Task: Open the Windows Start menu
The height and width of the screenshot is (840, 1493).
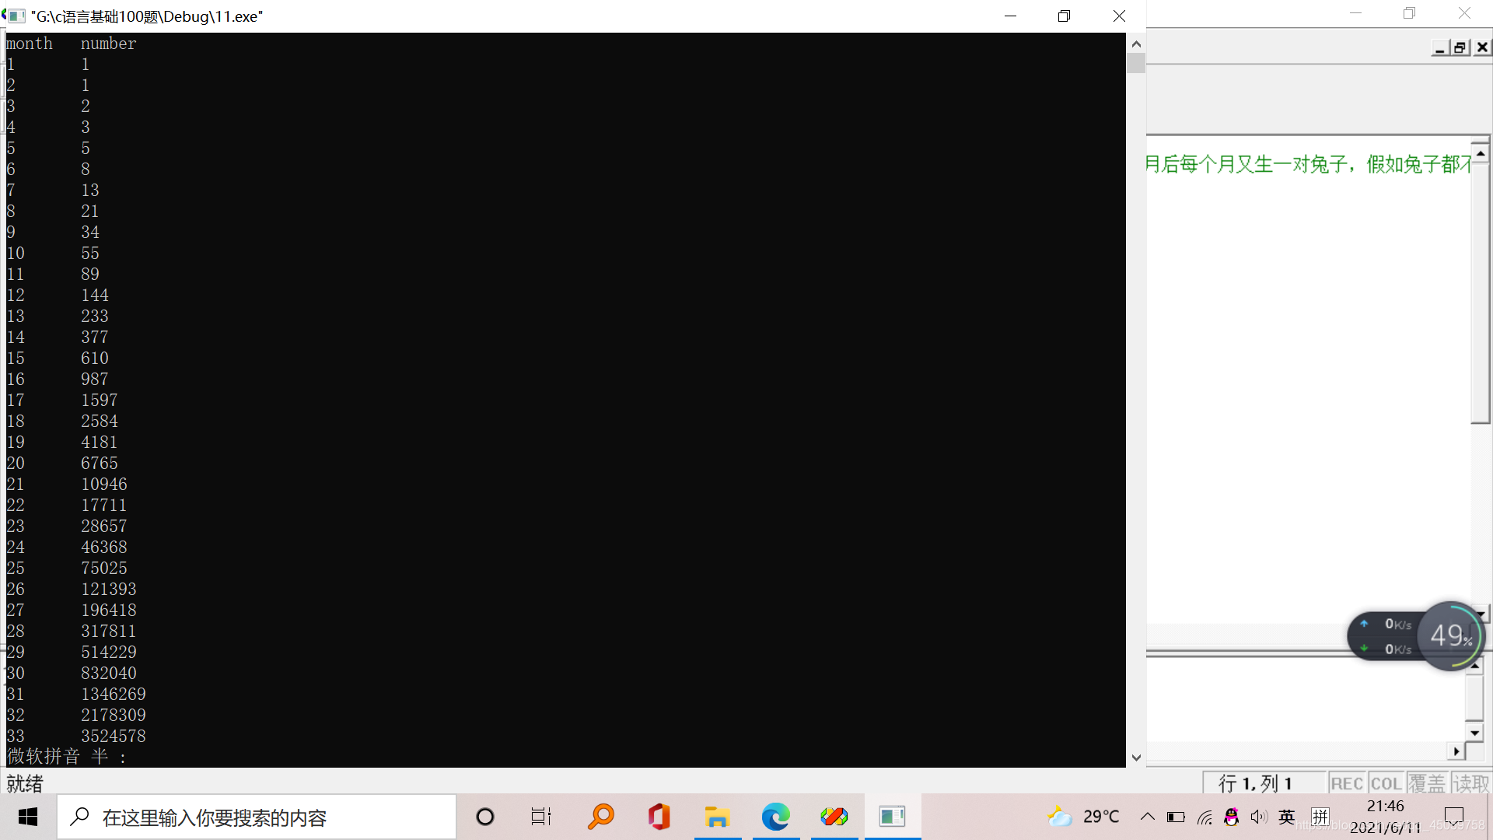Action: pos(28,817)
